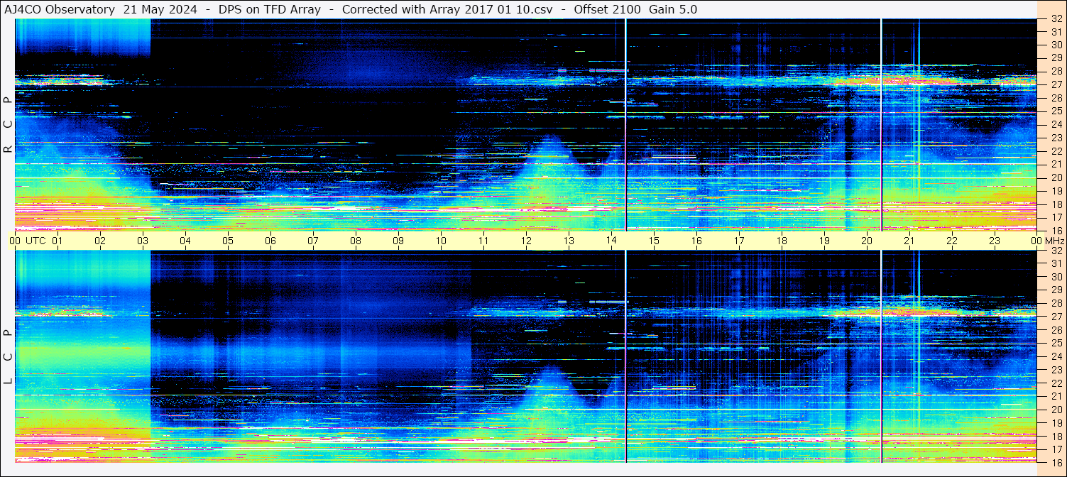Click the vertical 'R C P' panel label

[8, 125]
